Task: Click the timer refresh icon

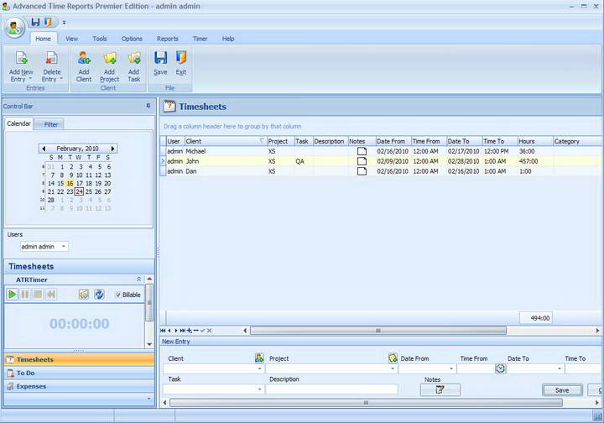Action: pos(99,295)
